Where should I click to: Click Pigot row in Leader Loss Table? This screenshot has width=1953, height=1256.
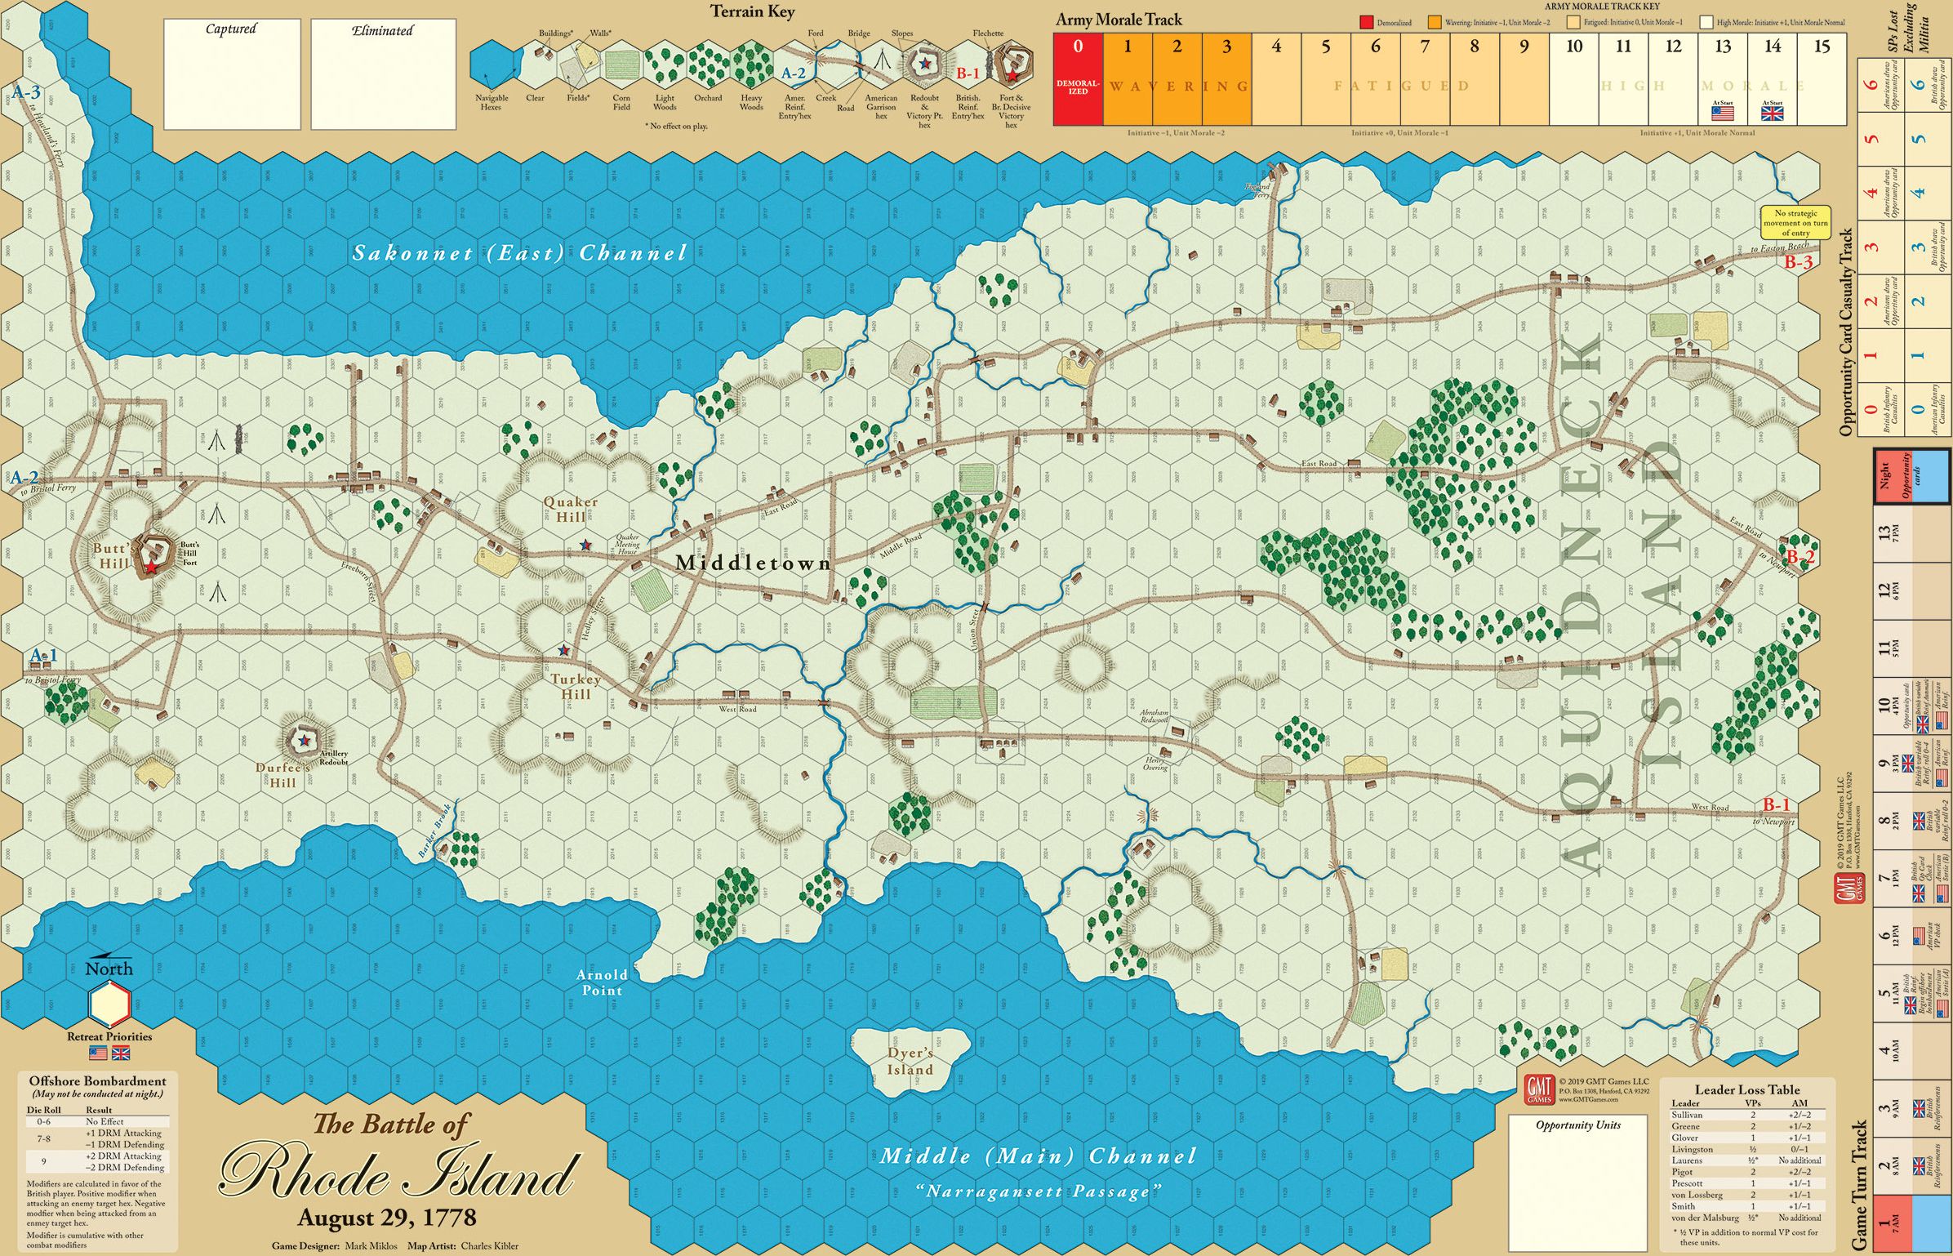1749,1172
